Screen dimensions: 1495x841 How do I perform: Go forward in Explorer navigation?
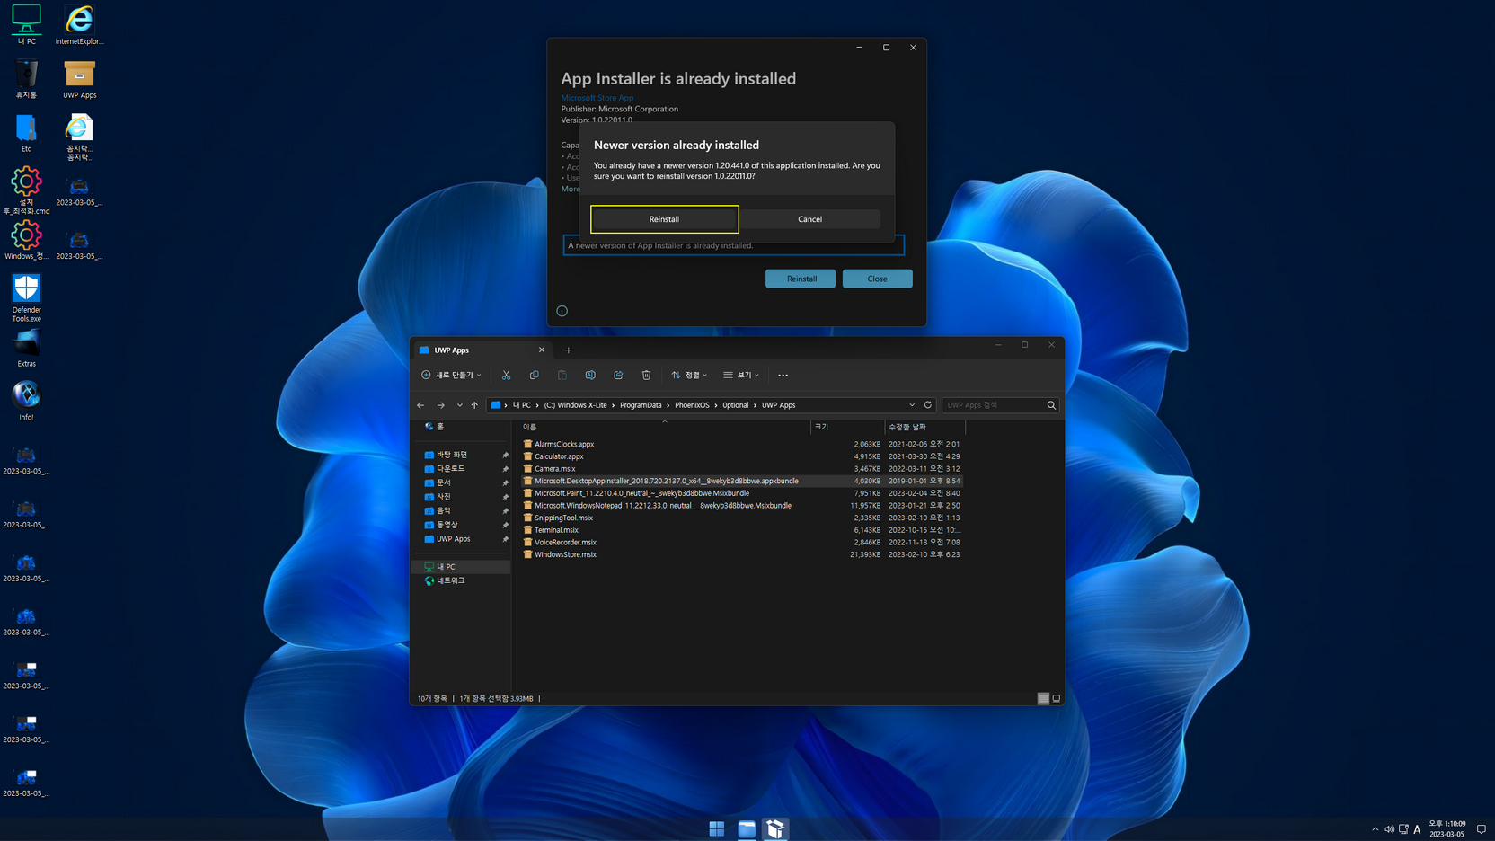pos(440,405)
